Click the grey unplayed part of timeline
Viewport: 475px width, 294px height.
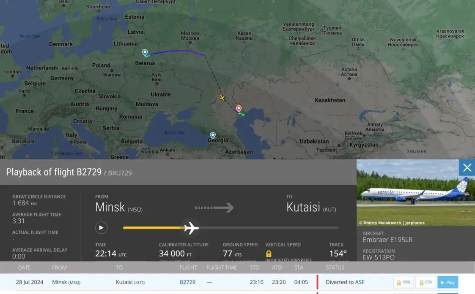[269, 228]
